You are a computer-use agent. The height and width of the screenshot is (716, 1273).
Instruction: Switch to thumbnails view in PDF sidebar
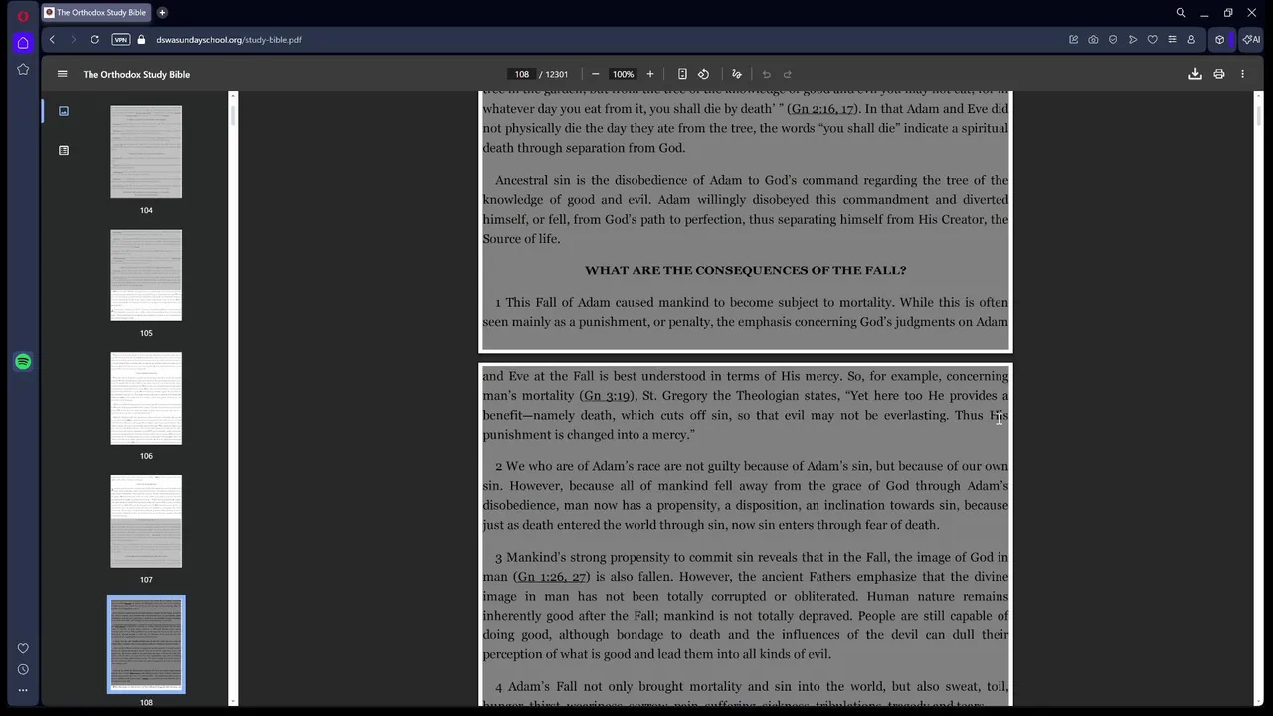click(x=64, y=111)
